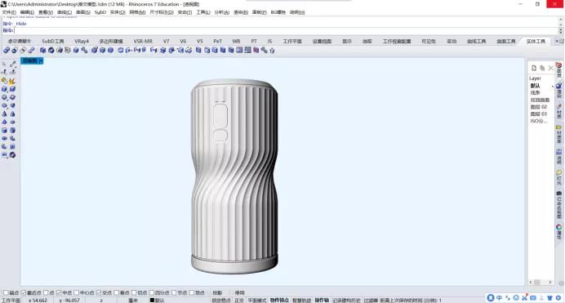The width and height of the screenshot is (565, 303).
Task: Toggle 正交 mode in the status bar
Action: pyautogui.click(x=239, y=300)
